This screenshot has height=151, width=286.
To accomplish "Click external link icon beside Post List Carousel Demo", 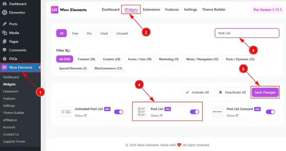I will [237, 116].
